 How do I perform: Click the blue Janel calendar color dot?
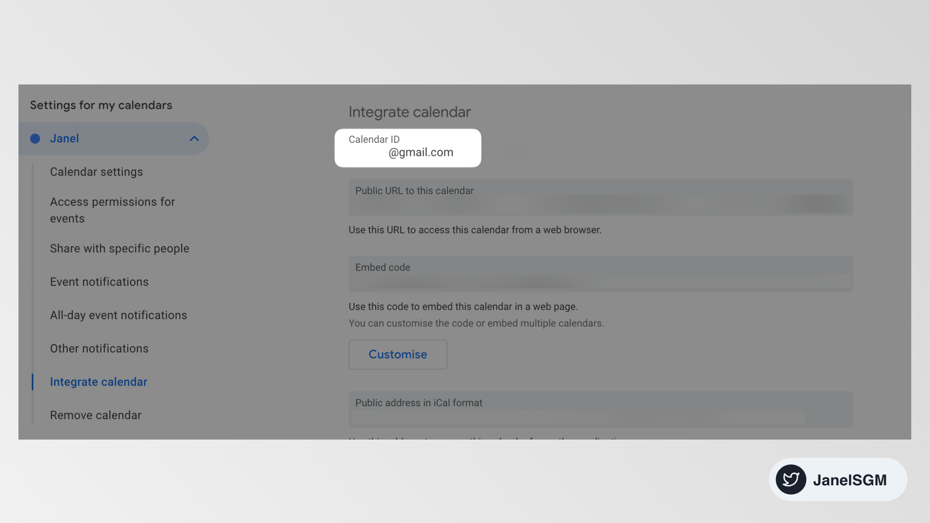coord(35,139)
